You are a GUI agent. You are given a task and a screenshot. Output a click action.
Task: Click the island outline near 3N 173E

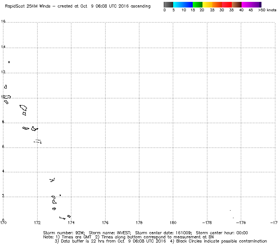click(52, 180)
